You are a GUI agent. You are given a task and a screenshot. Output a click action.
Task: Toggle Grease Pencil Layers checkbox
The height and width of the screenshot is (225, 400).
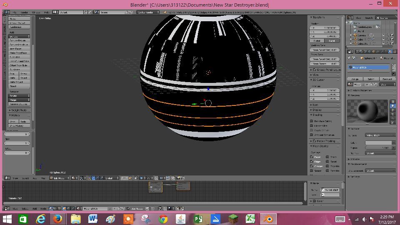tap(315, 70)
